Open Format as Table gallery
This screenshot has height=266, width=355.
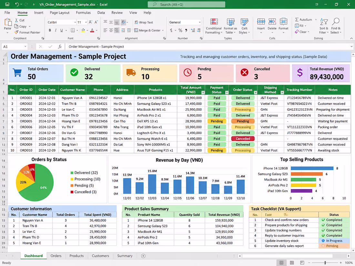[x=230, y=26]
